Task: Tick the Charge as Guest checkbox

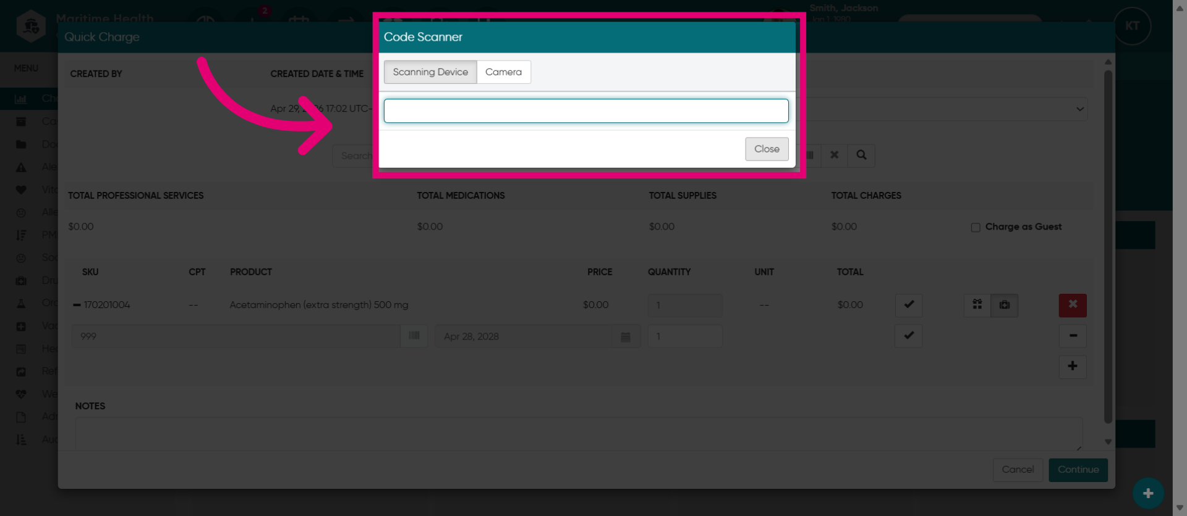Action: (x=976, y=228)
